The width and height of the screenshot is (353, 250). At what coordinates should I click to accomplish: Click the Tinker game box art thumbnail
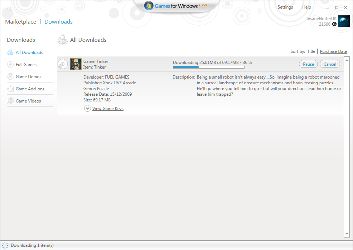76,64
